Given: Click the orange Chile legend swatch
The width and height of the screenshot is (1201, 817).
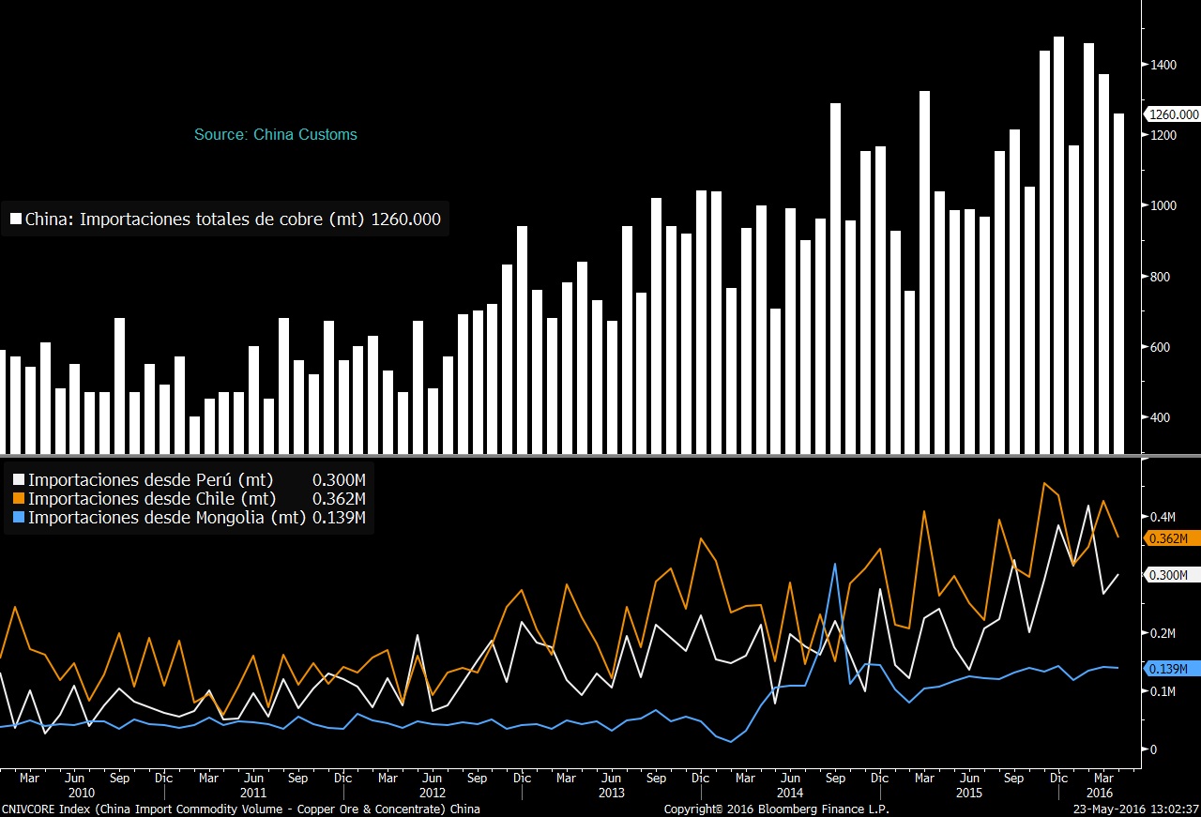Looking at the screenshot, I should click(20, 499).
